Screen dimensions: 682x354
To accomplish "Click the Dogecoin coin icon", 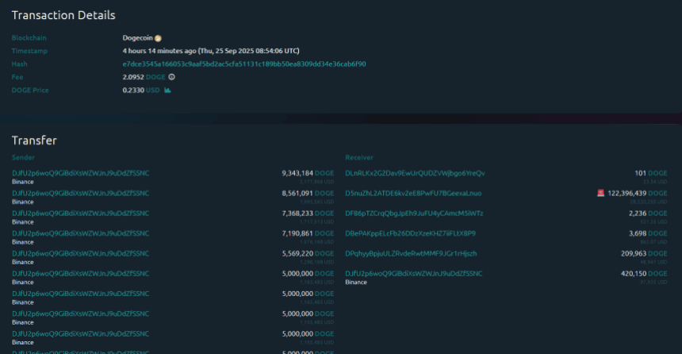I will [x=158, y=38].
